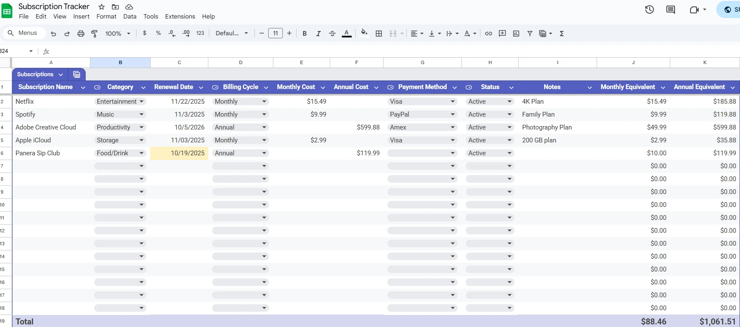740x327 pixels.
Task: Open the Insert menu
Action: pos(81,16)
